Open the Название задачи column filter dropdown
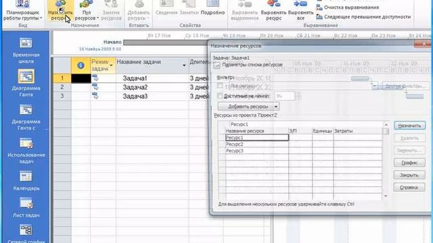 point(184,65)
